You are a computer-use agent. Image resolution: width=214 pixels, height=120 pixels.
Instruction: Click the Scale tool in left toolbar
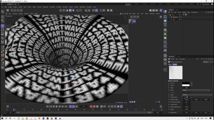tap(3, 34)
